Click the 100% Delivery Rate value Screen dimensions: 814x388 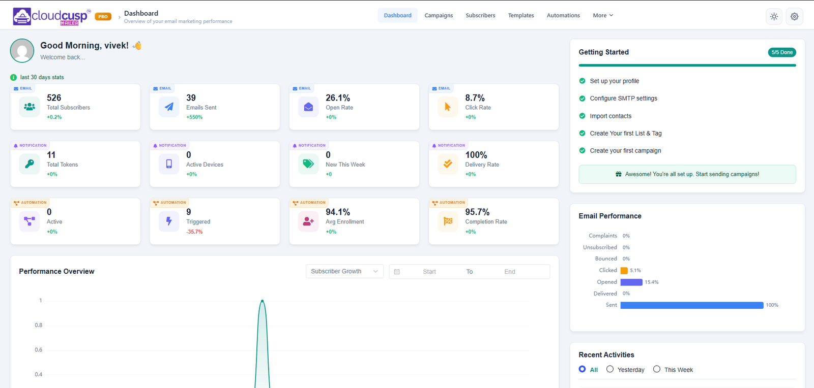[x=476, y=155]
